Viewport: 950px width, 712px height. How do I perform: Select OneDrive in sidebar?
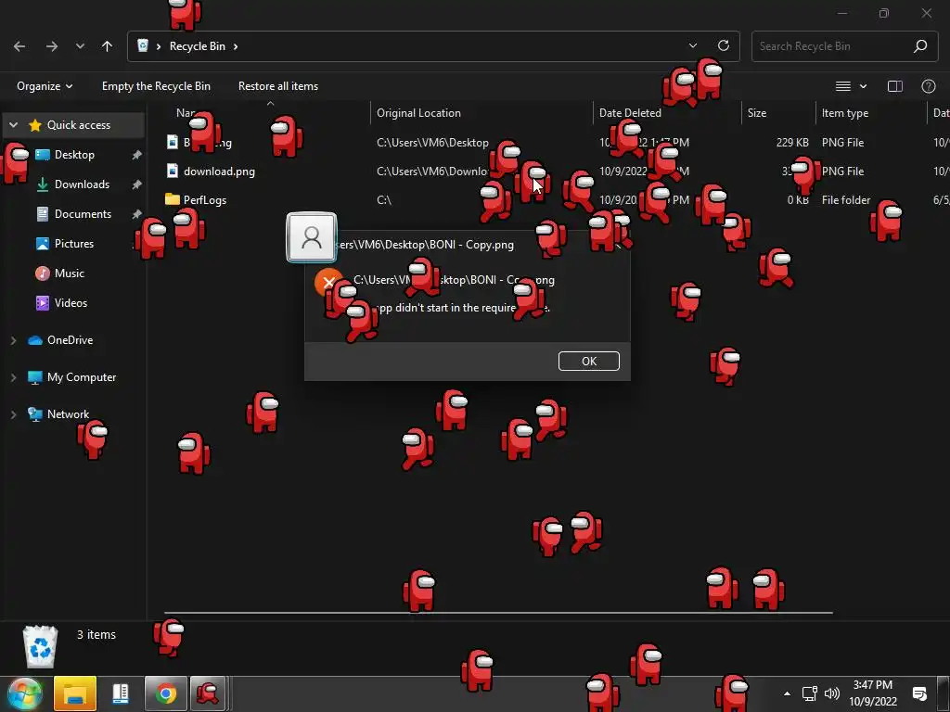tap(70, 340)
